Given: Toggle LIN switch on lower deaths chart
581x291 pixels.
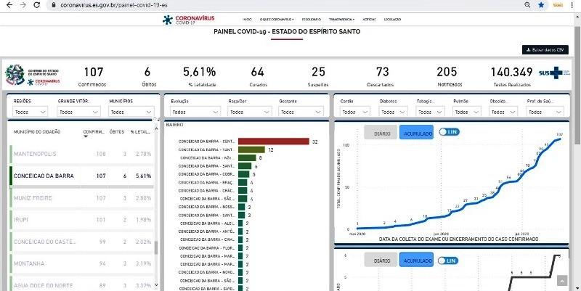Looking at the screenshot, I should pyautogui.click(x=448, y=261).
